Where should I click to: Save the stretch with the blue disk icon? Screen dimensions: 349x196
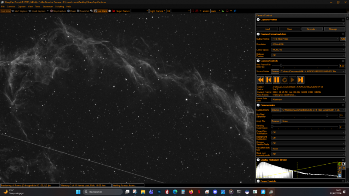pyautogui.click(x=339, y=176)
